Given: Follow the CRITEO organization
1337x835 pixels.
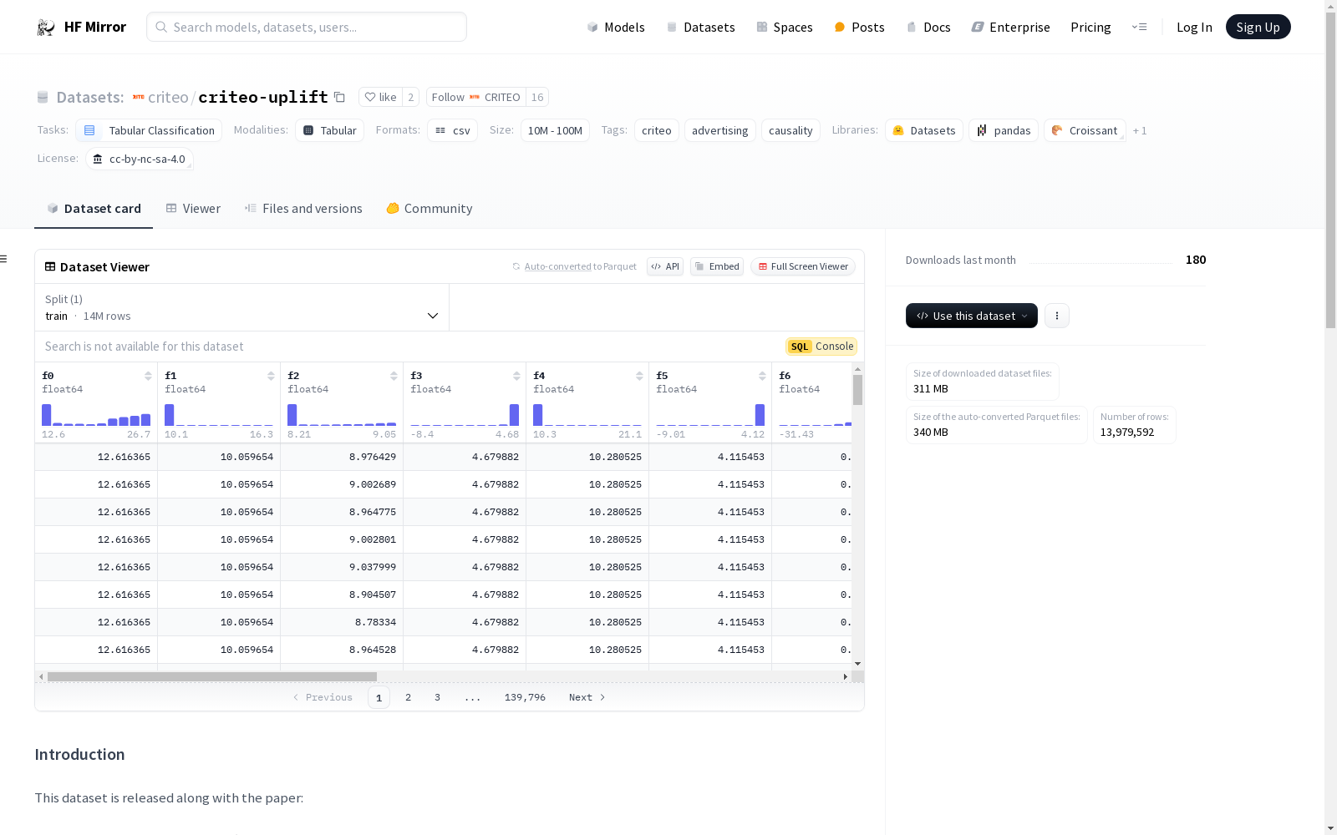Looking at the screenshot, I should point(475,97).
